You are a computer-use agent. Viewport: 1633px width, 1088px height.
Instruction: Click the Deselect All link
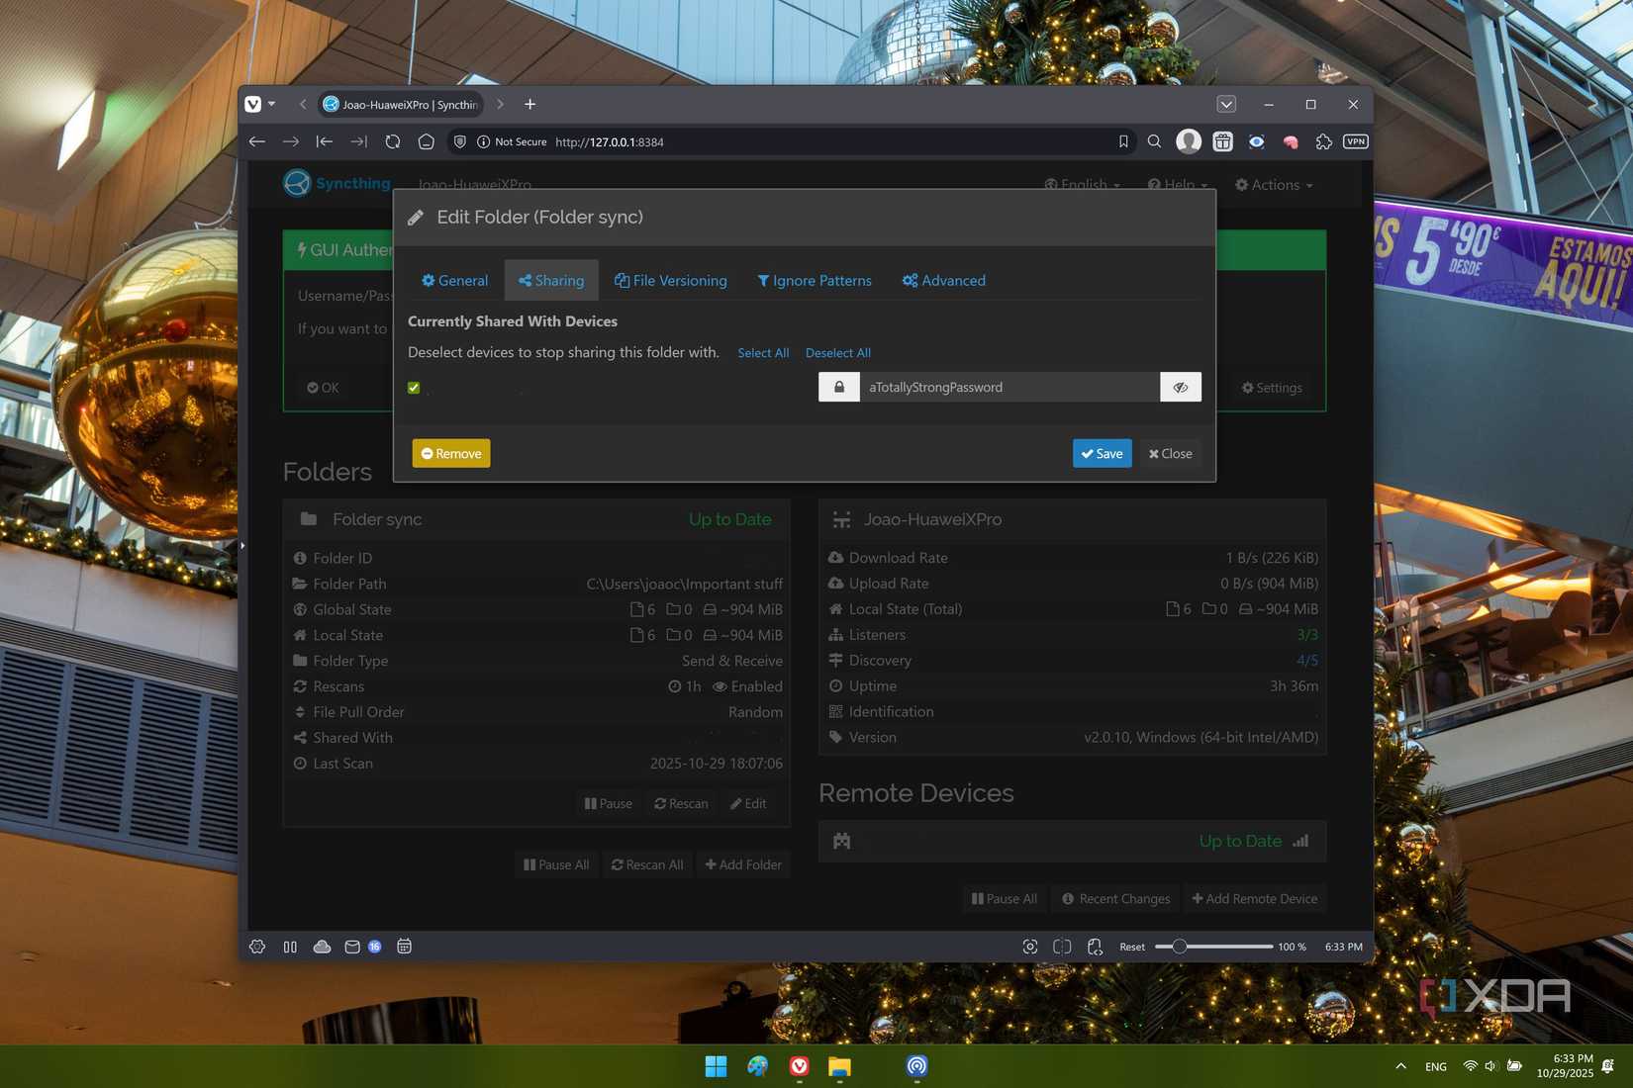coord(836,352)
